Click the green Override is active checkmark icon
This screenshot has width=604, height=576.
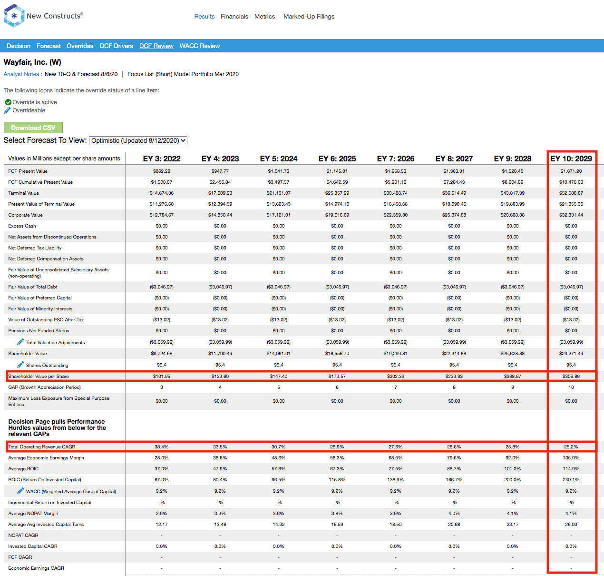(x=8, y=102)
